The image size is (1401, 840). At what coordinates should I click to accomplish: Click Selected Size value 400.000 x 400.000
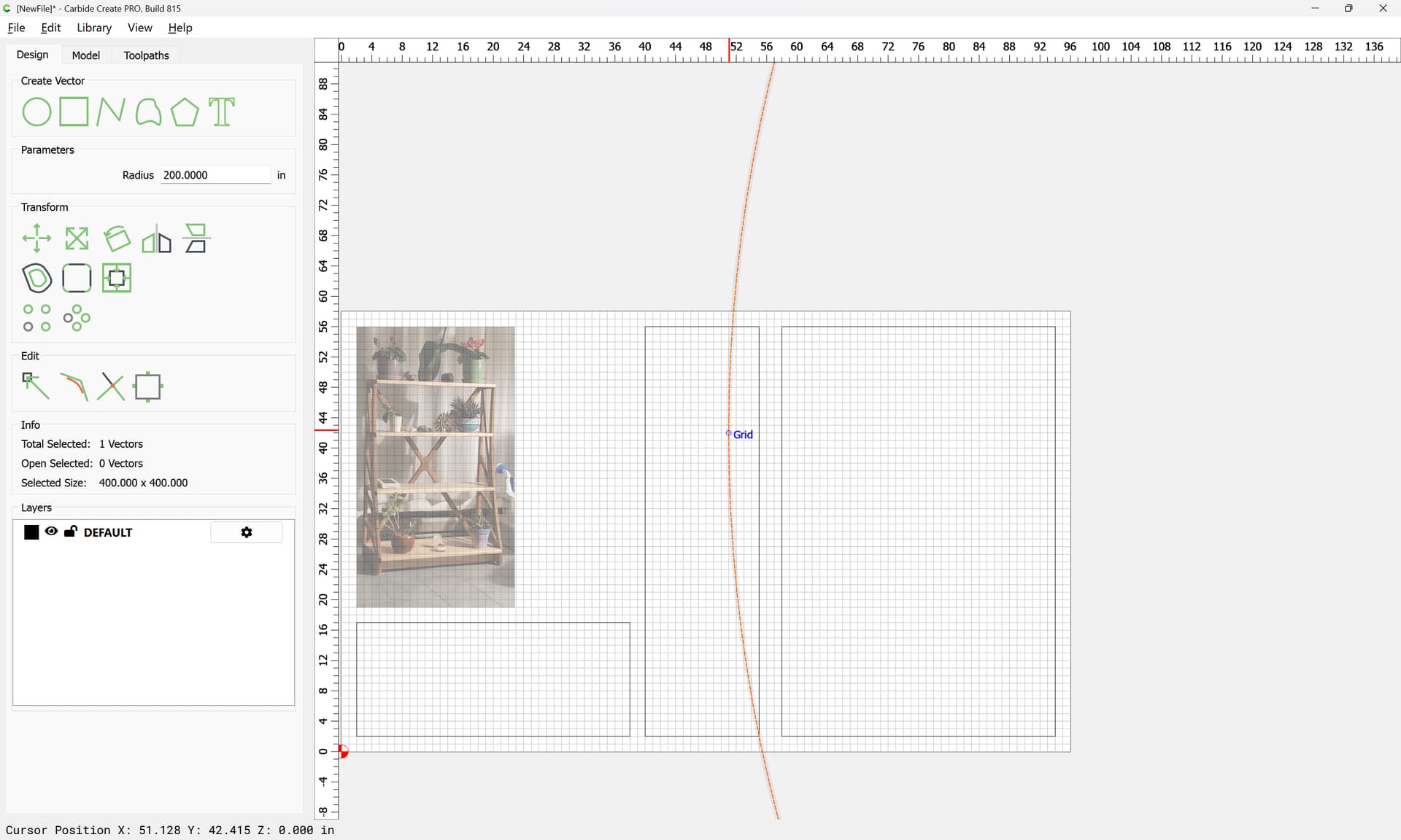(143, 483)
